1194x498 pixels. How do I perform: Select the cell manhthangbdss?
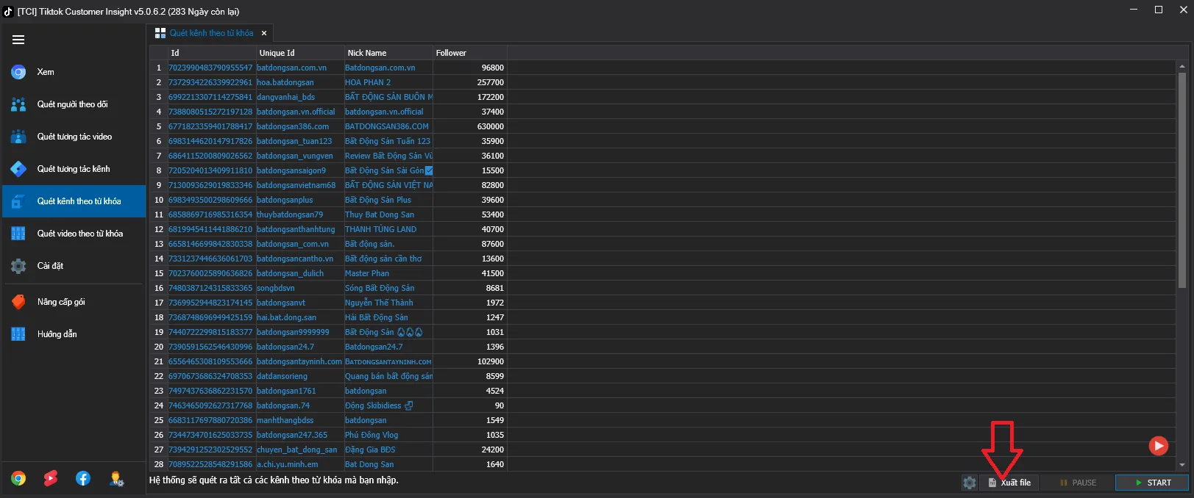pos(300,420)
